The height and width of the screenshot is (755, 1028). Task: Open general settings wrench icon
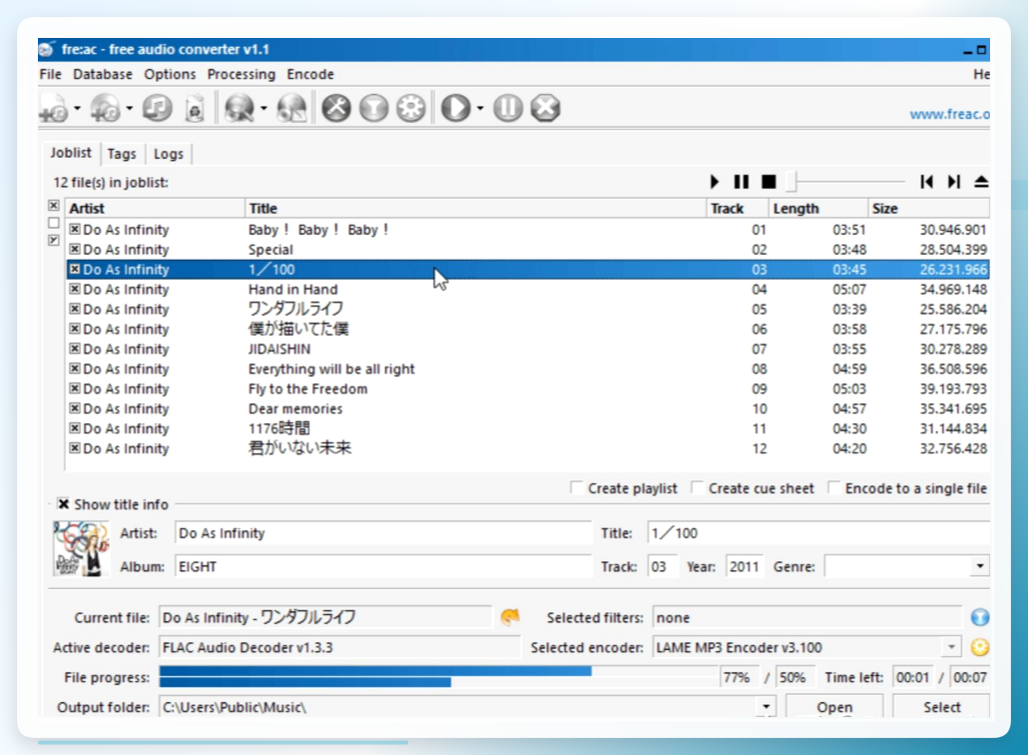point(336,108)
